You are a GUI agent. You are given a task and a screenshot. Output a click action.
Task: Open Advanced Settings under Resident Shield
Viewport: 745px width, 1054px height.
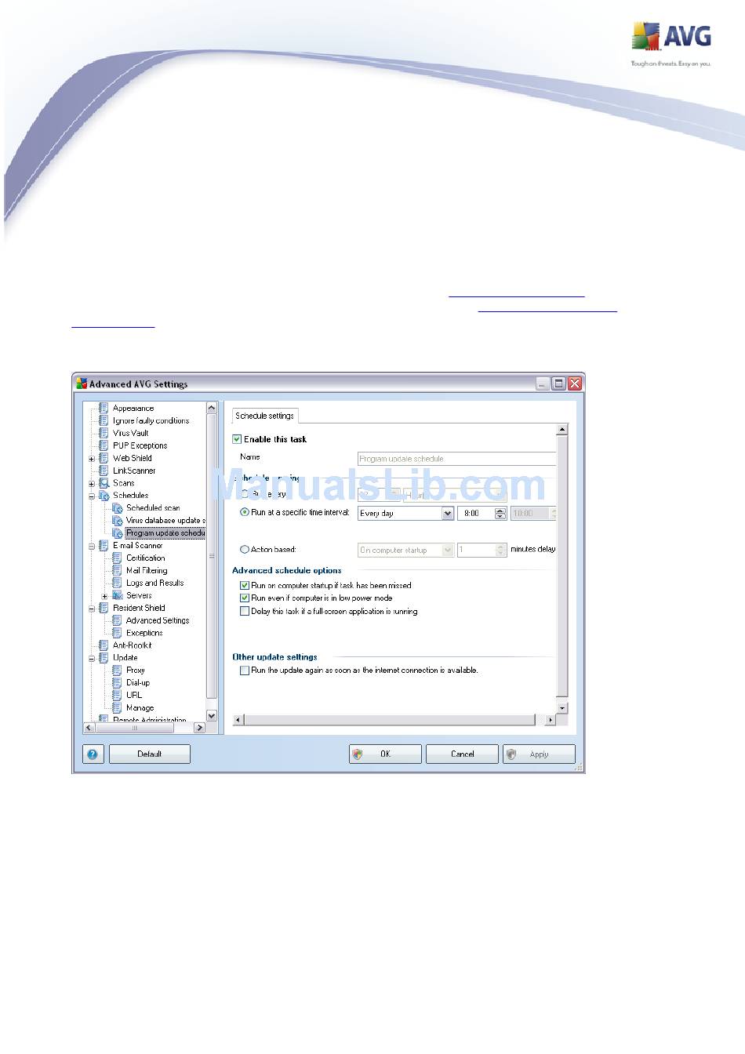158,620
